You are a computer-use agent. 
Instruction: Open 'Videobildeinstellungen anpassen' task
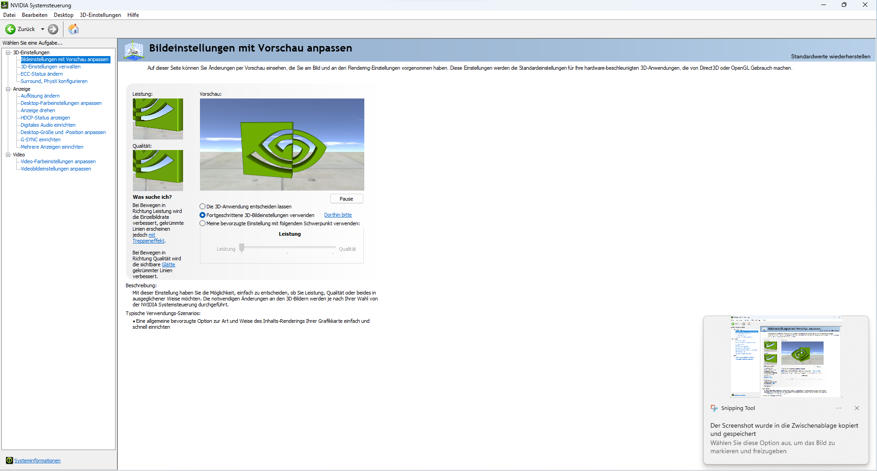56,169
